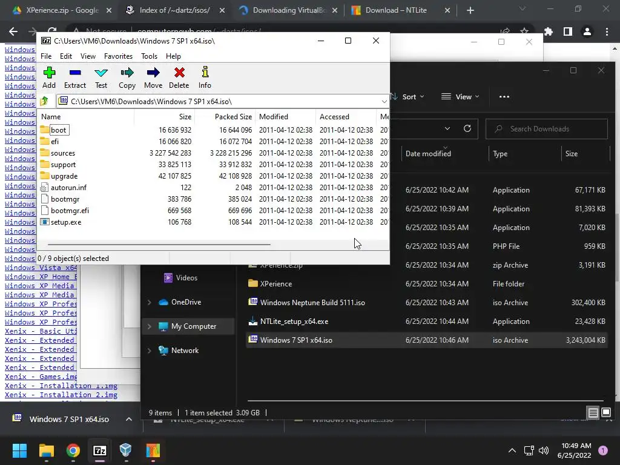
Task: Click the Search Downloads field
Action: [x=547, y=128]
